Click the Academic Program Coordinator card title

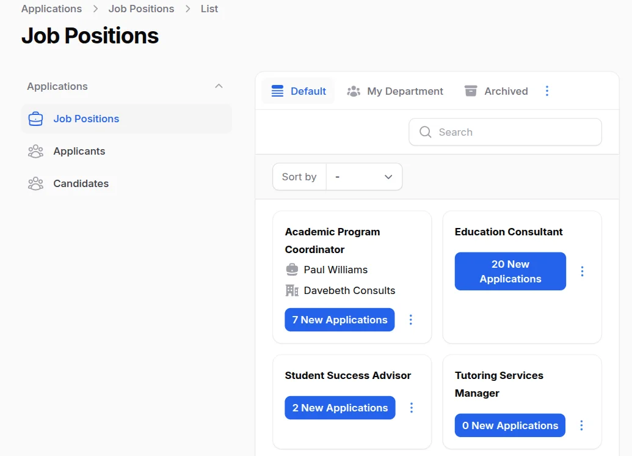click(x=333, y=240)
